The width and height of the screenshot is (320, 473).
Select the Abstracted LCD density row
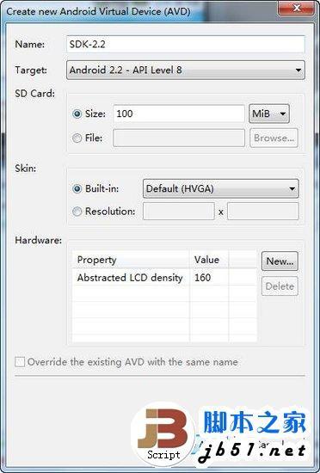[164, 278]
